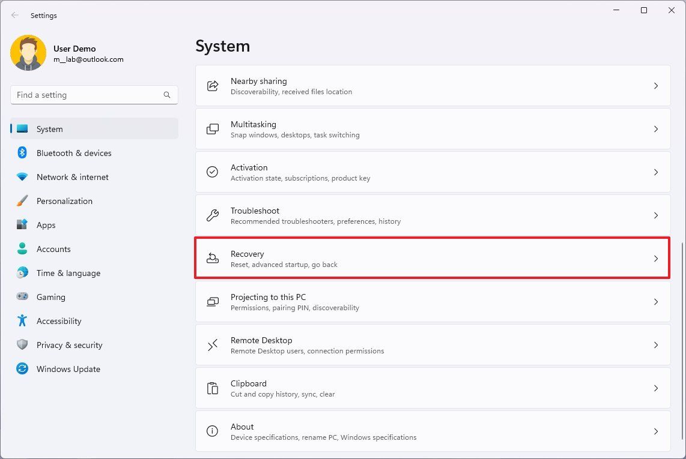Open Personalization via the paintbrush icon
This screenshot has width=686, height=459.
tap(22, 201)
